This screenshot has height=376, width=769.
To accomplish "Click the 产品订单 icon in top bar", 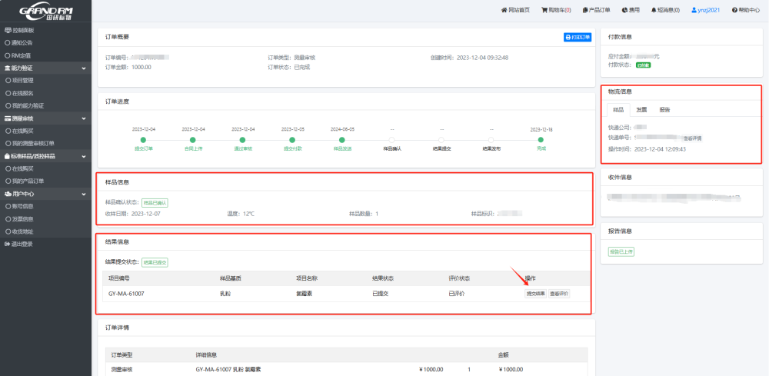I will [x=586, y=10].
